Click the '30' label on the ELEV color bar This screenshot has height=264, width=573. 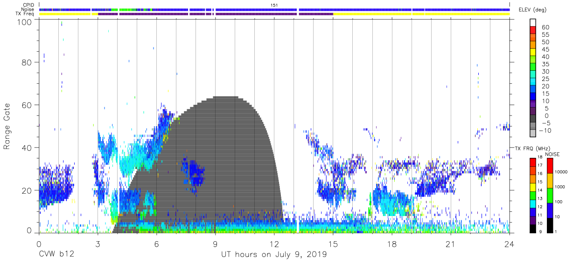pyautogui.click(x=545, y=72)
